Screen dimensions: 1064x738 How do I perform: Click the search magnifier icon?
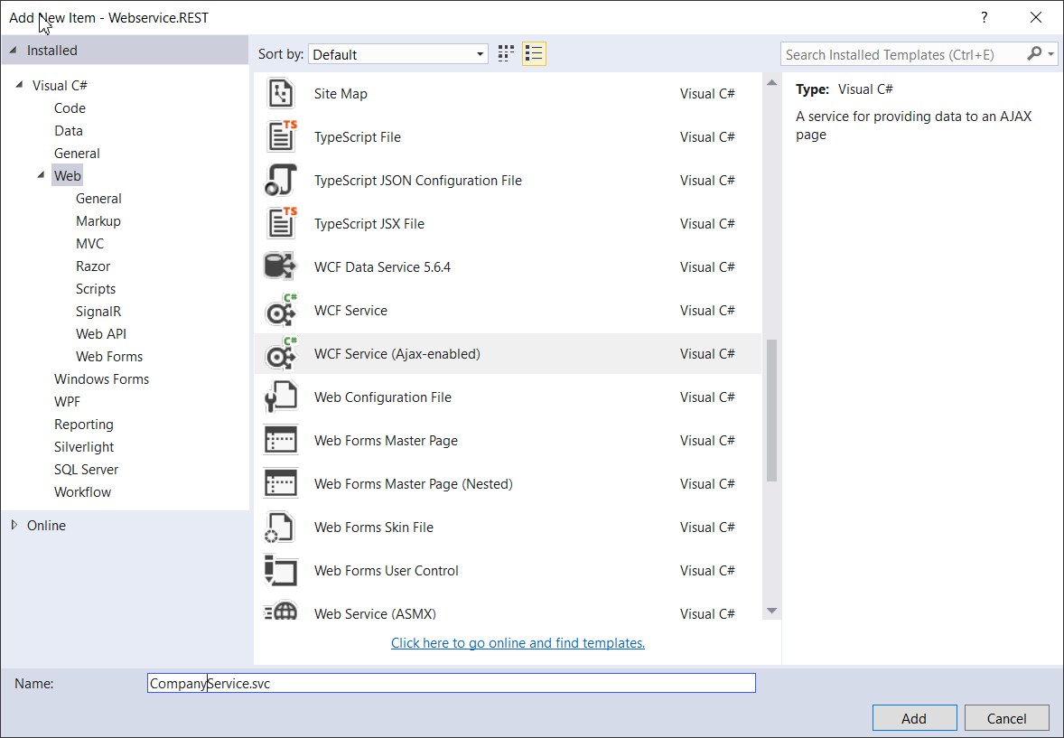tap(1034, 53)
